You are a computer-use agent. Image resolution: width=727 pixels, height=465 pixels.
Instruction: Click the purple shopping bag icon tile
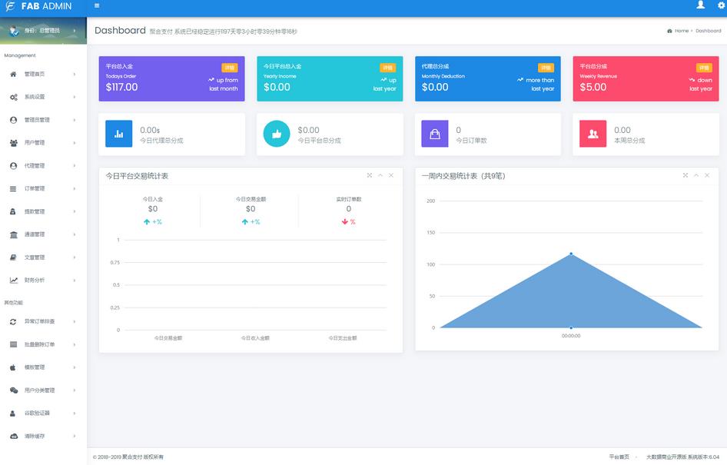click(434, 134)
